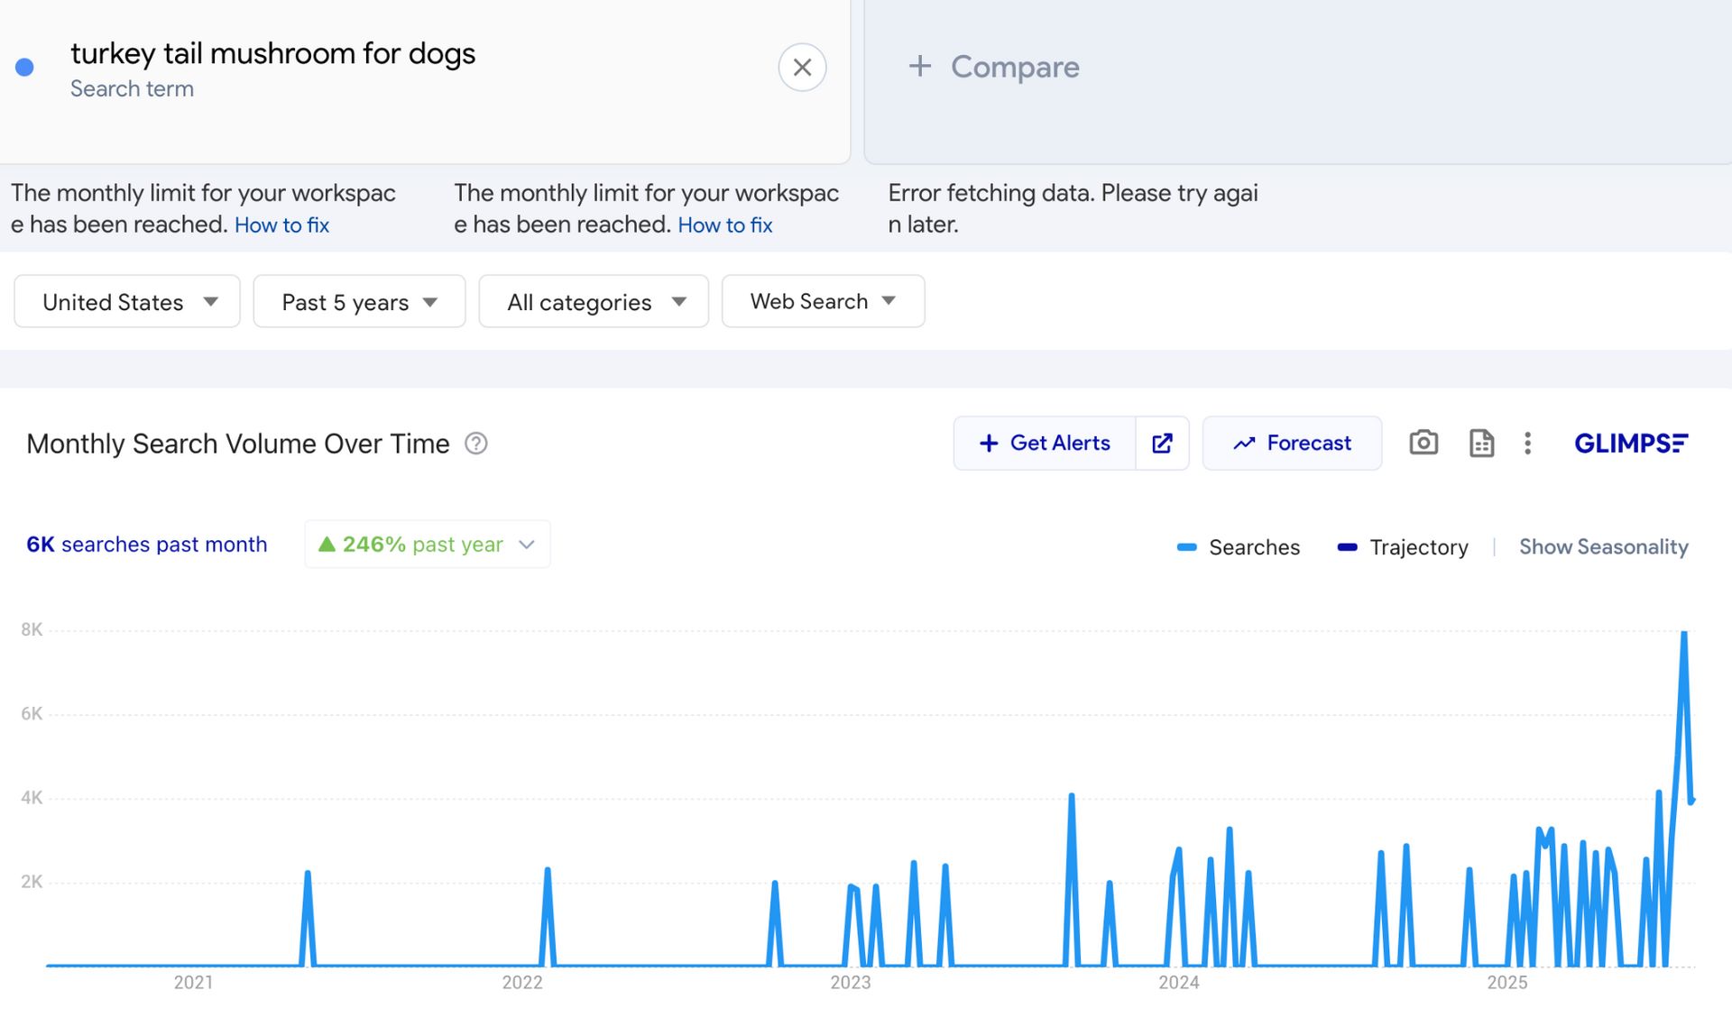Toggle the Trajectory legend series
This screenshot has width=1732, height=1017.
[x=1402, y=547]
